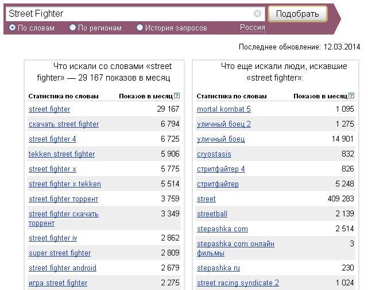
Task: Open help icon beside left 'Показов в месяц'
Action: point(177,96)
